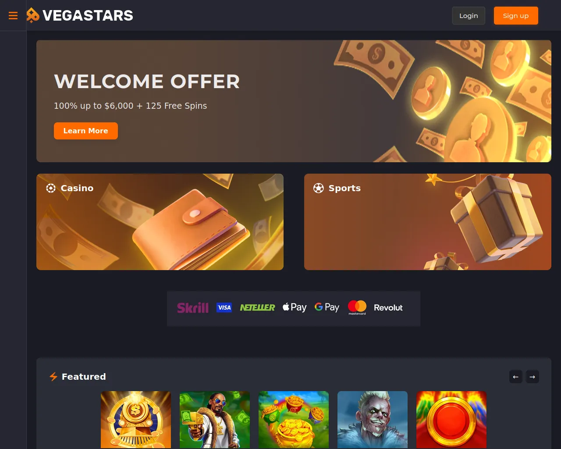Click the VegaStars logo
561x449 pixels.
click(x=79, y=15)
